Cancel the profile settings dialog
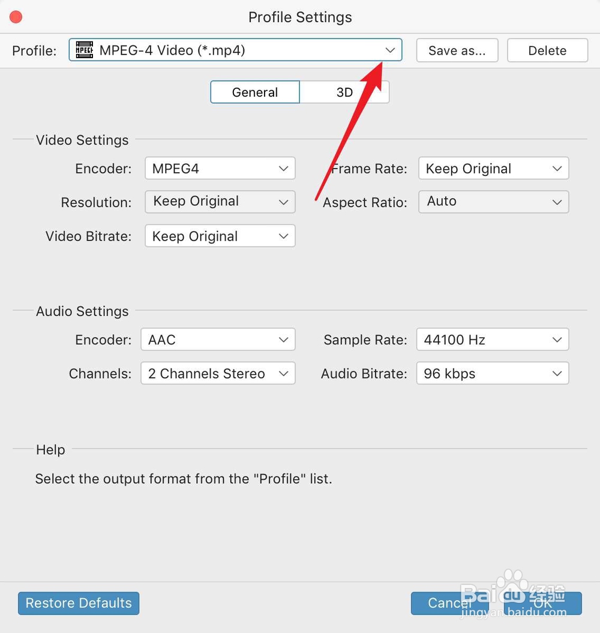 click(449, 603)
